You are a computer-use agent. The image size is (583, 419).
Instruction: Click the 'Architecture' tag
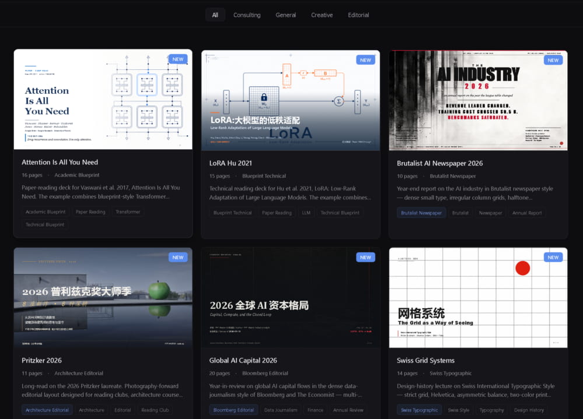pos(92,410)
